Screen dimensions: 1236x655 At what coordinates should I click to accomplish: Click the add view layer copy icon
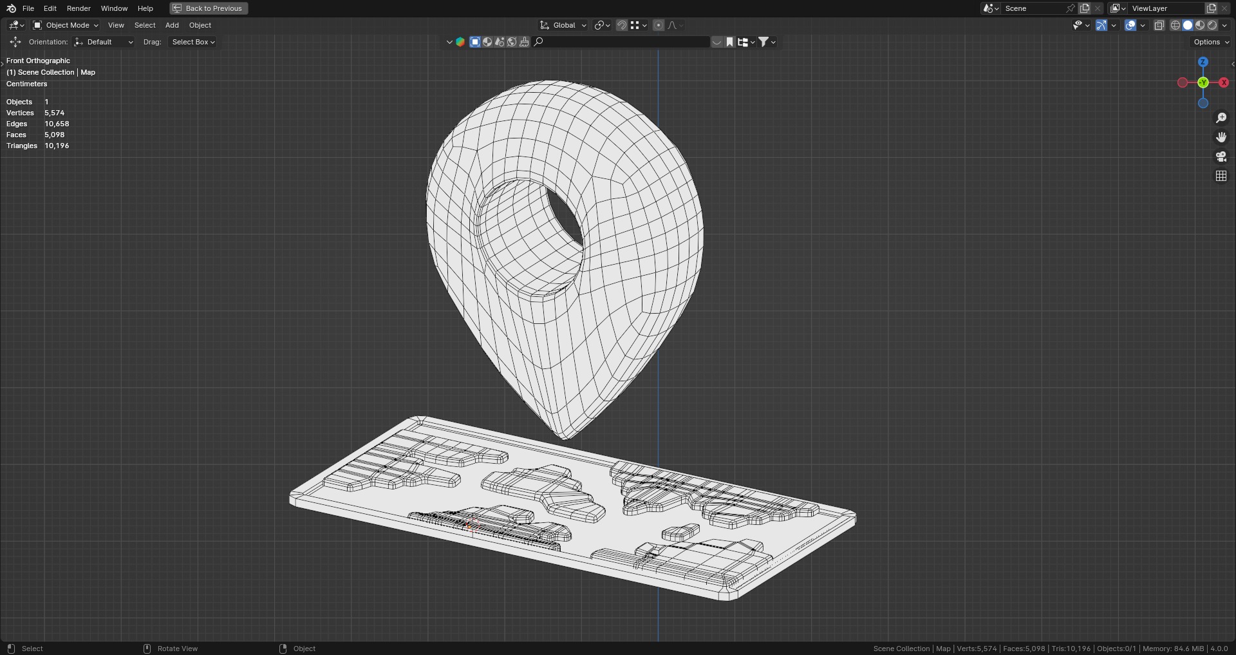[1211, 8]
